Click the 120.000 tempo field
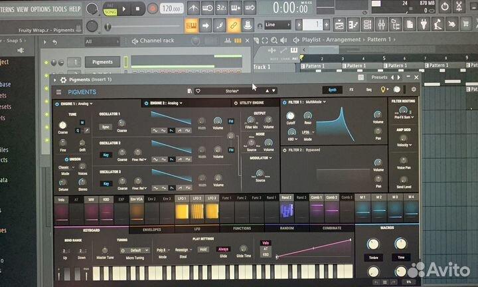Screen dimensions: 478x287 [171, 9]
